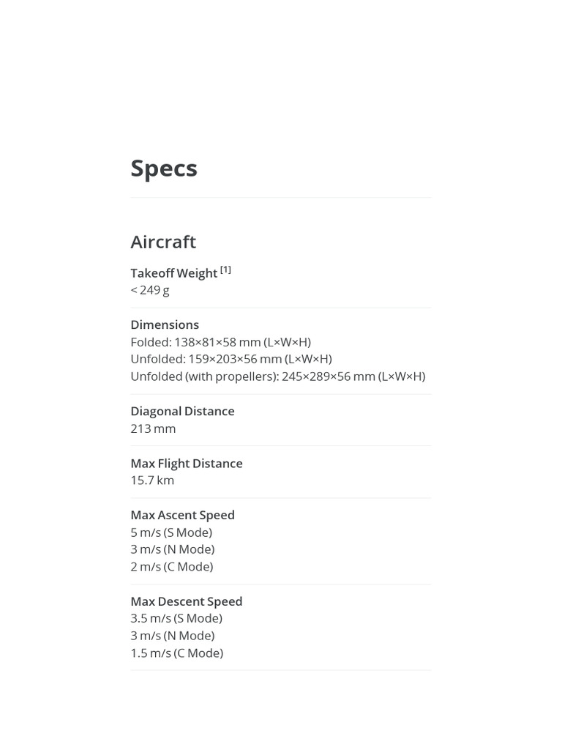Image resolution: width=562 pixels, height=750 pixels.
Task: Click the Folded dimensions line
Action: 220,342
